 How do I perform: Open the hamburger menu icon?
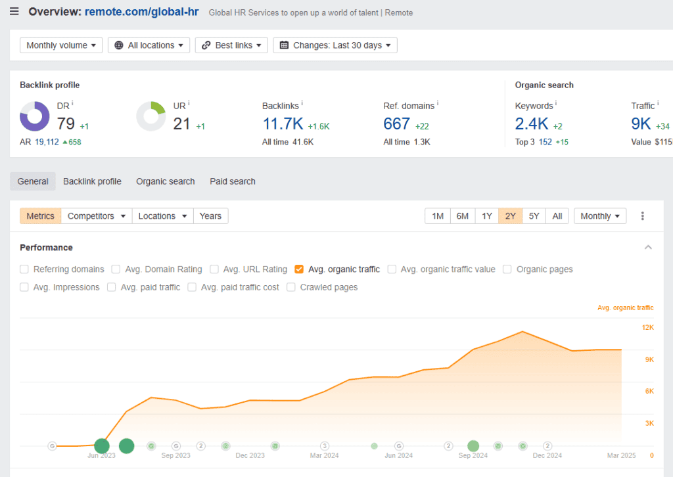click(x=14, y=12)
